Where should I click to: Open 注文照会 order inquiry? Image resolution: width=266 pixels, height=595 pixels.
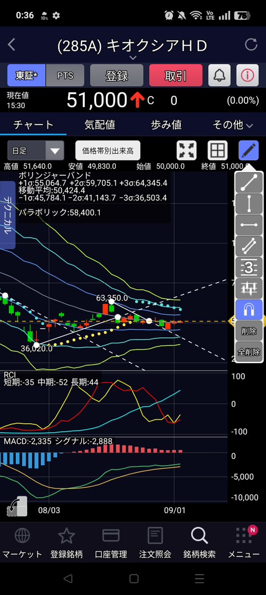(156, 542)
